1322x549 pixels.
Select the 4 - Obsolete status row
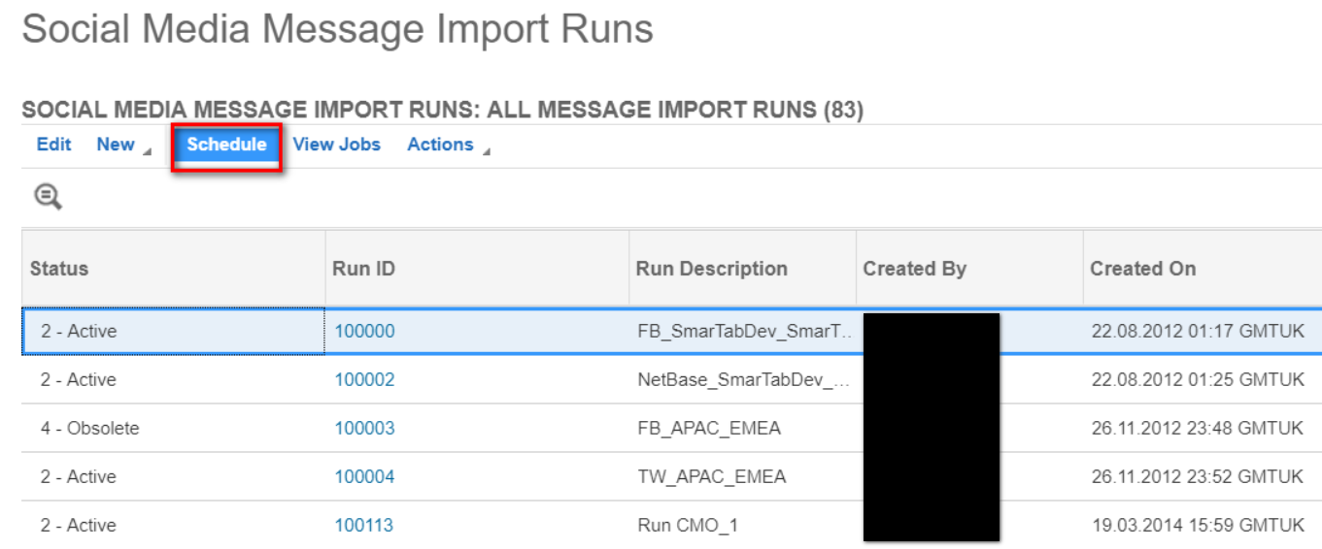click(x=89, y=428)
